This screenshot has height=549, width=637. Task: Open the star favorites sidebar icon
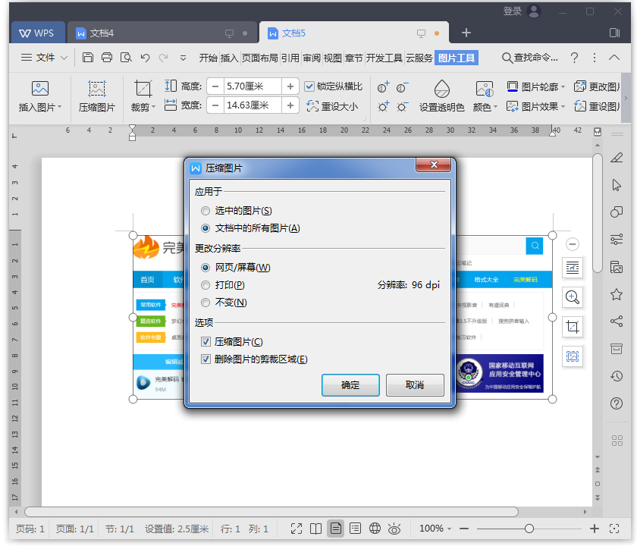[617, 294]
